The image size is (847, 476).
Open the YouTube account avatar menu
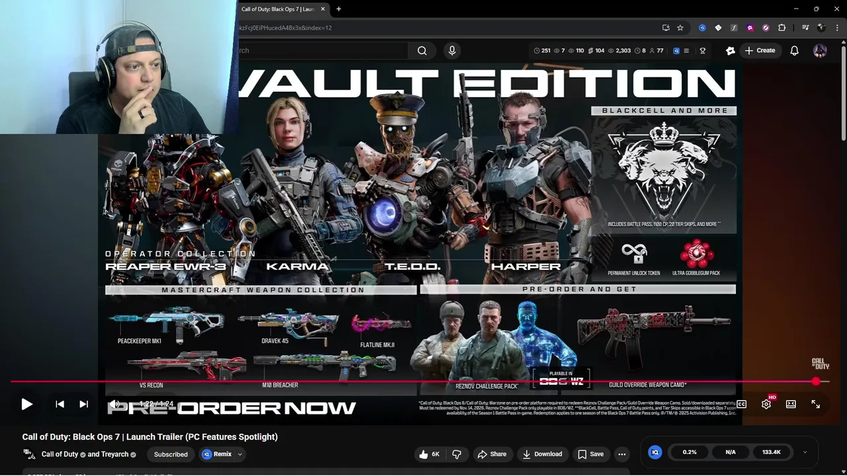[820, 51]
